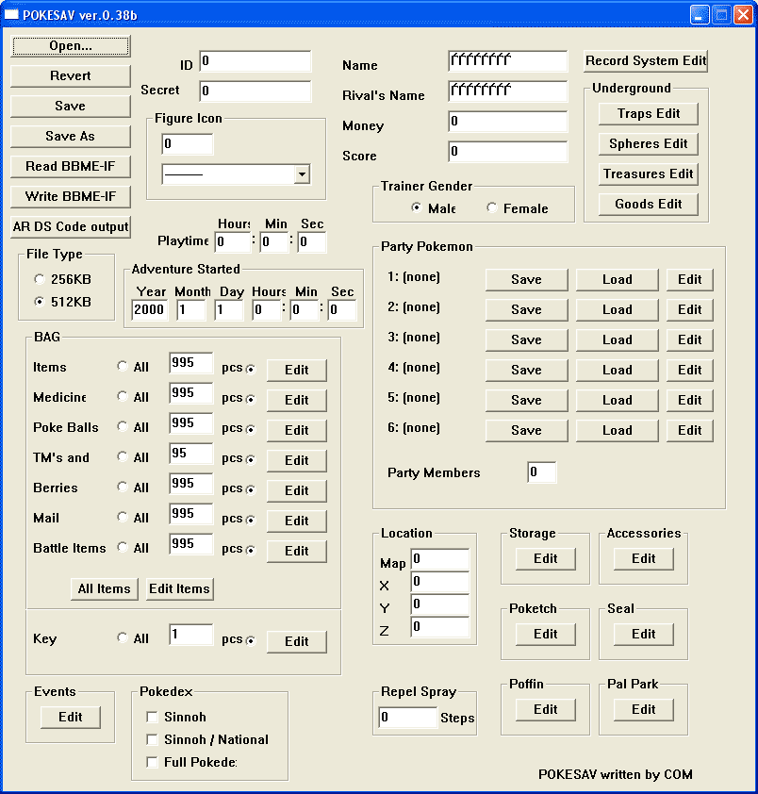Open Underground Goods Edit
The image size is (758, 794).
coord(648,204)
